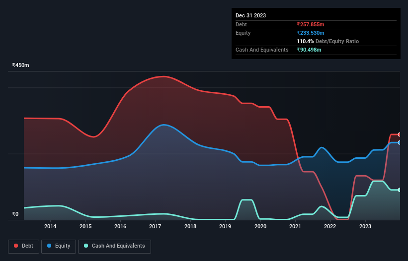
Task: Click the 2021 x-axis label
Action: click(295, 226)
